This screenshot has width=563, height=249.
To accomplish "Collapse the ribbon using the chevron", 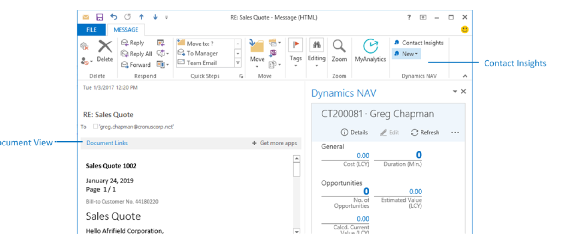I will coord(465,76).
